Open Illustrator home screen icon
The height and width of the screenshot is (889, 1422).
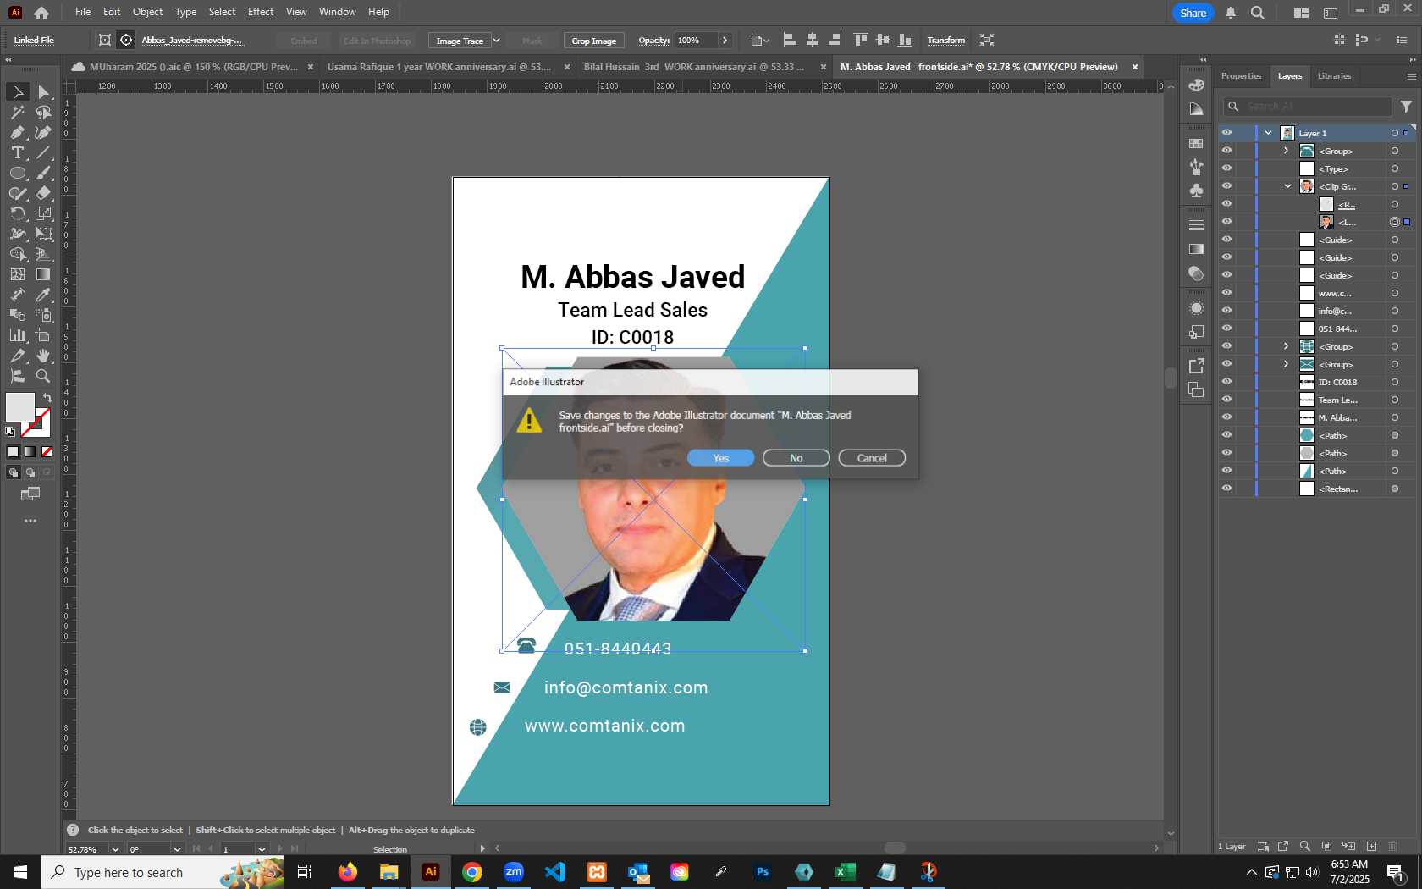(x=41, y=13)
